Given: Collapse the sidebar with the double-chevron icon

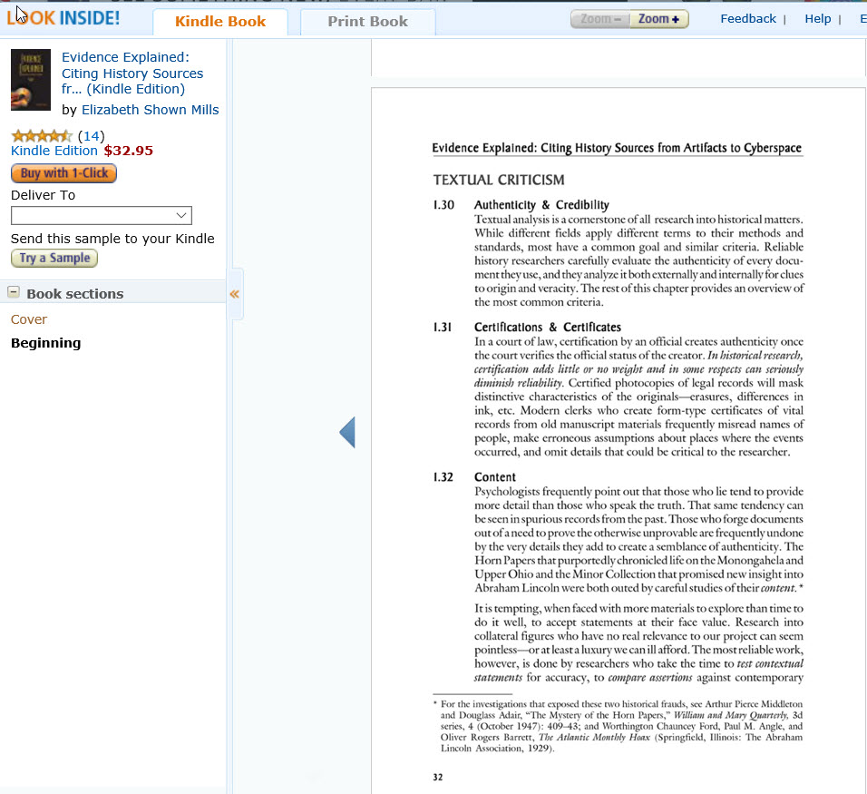Looking at the screenshot, I should point(235,294).
